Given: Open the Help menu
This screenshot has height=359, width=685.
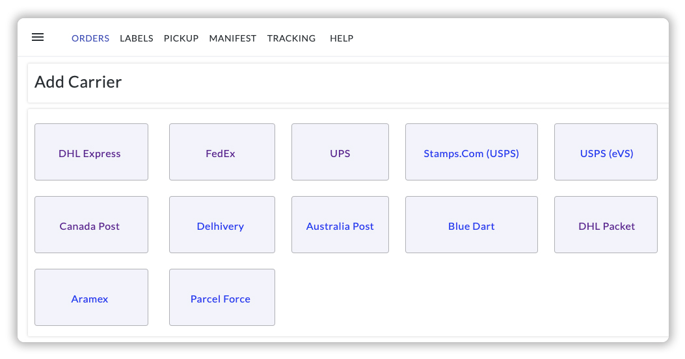Looking at the screenshot, I should tap(342, 38).
